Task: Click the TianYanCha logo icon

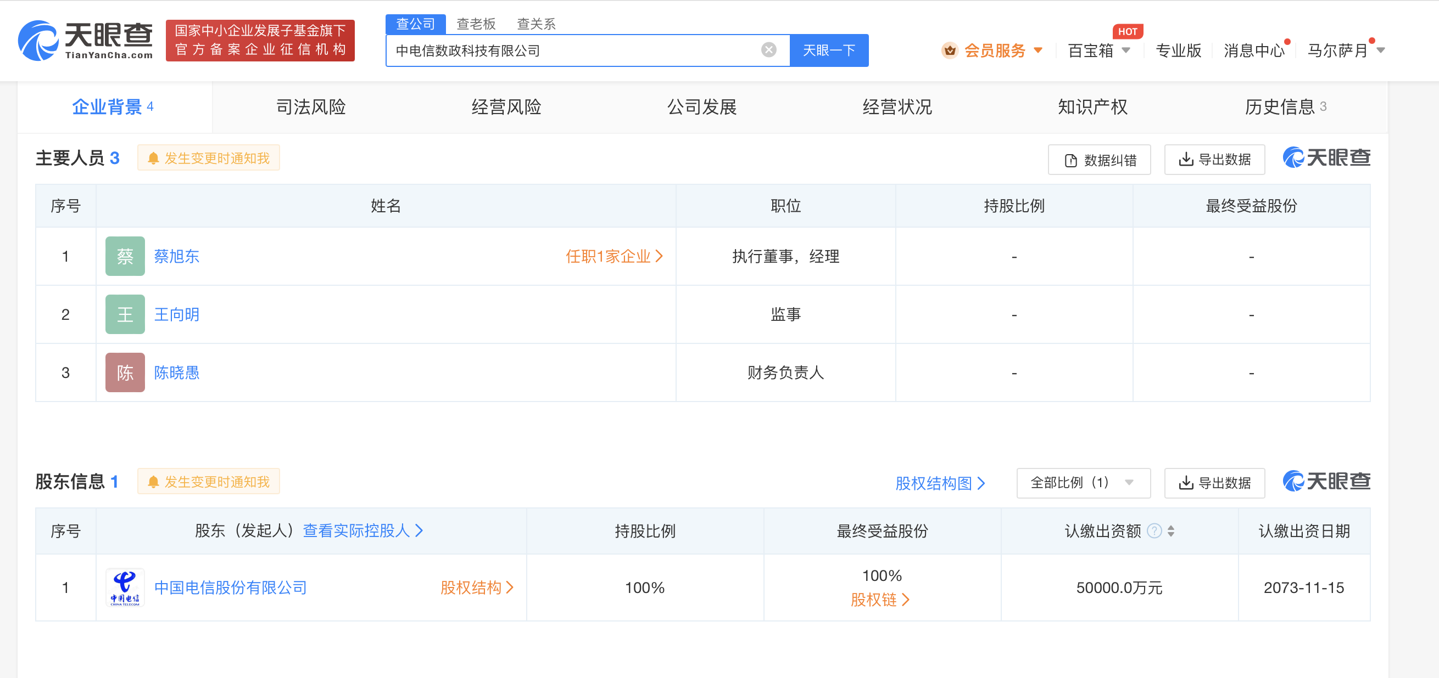Action: coord(38,41)
